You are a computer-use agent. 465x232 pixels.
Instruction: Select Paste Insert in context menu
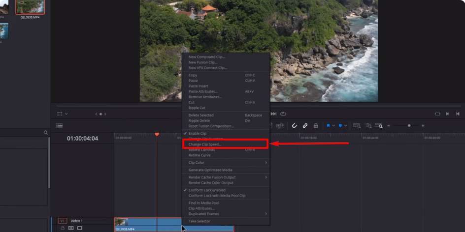click(x=226, y=86)
